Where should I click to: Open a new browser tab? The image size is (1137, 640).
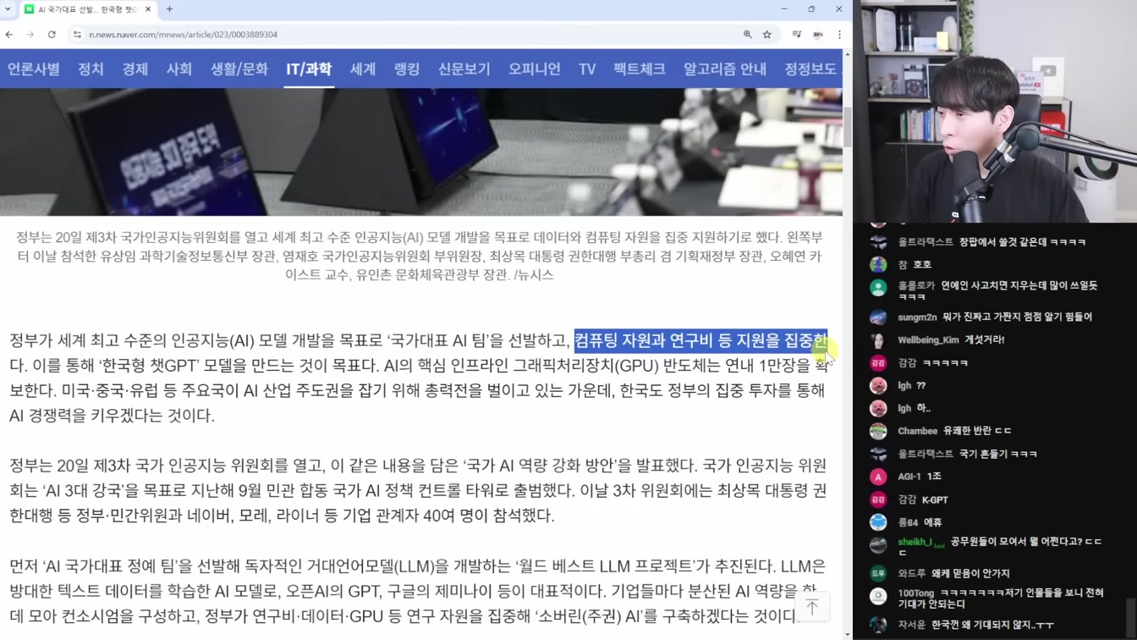tap(169, 9)
